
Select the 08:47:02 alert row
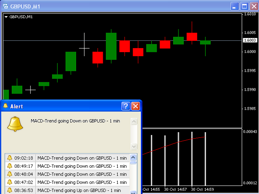(x=68, y=182)
